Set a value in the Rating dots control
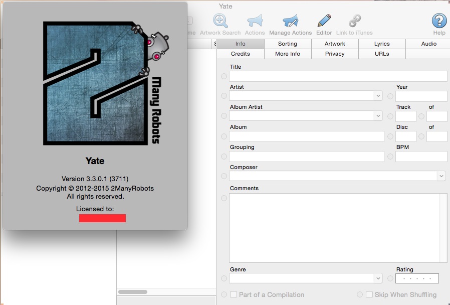 [417, 278]
